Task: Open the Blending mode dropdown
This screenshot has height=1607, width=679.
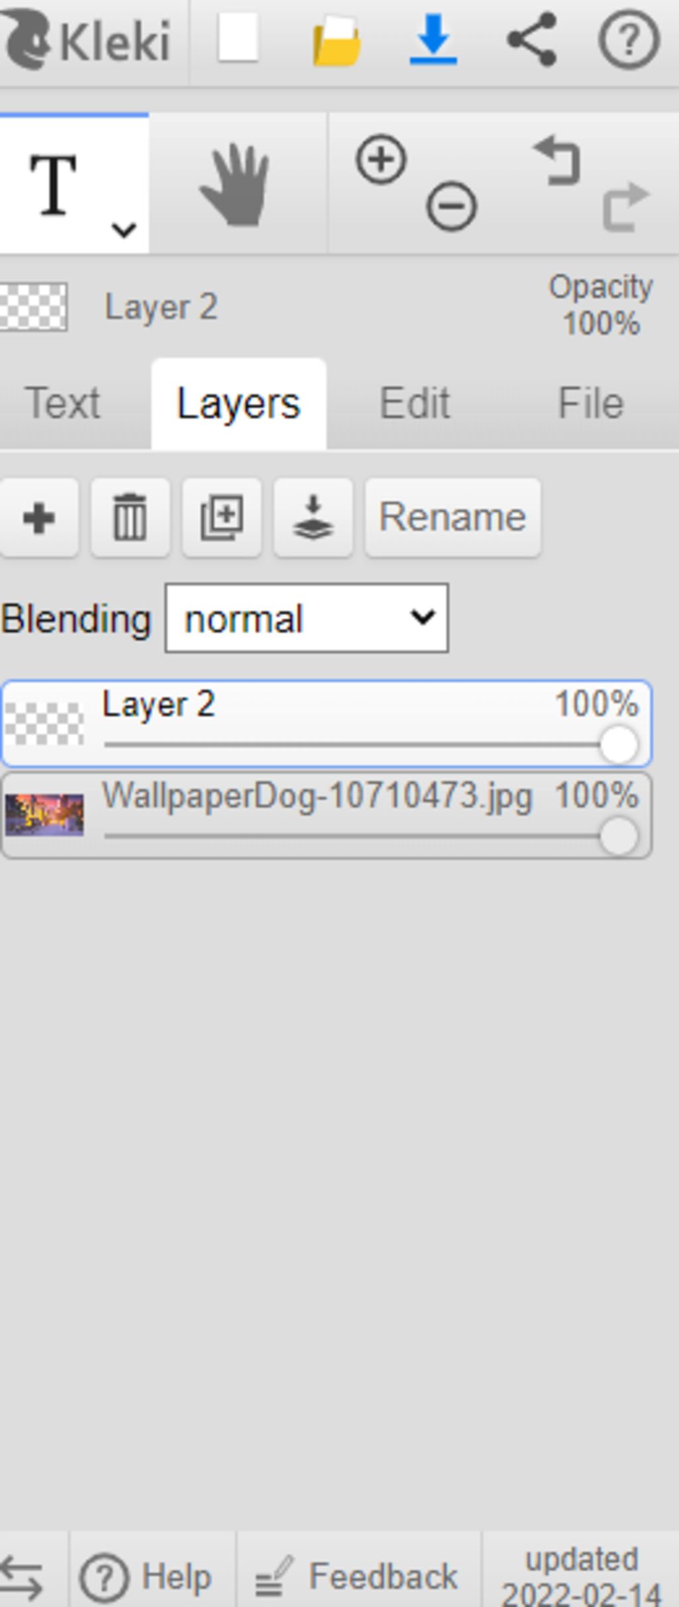Action: coord(306,618)
